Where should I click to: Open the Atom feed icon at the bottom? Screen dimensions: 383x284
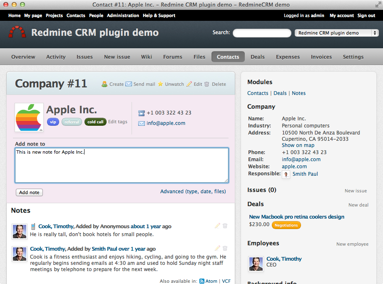(x=201, y=281)
